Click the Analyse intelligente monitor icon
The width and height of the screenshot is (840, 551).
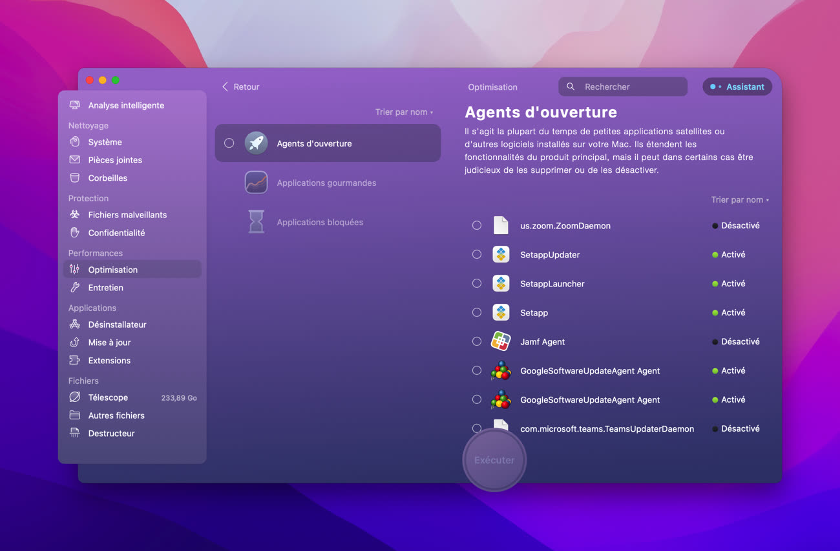(75, 105)
